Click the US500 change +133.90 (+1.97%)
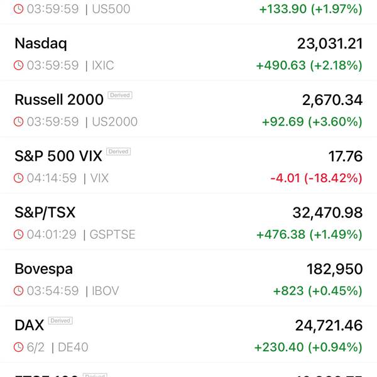The width and height of the screenshot is (377, 377). (310, 9)
